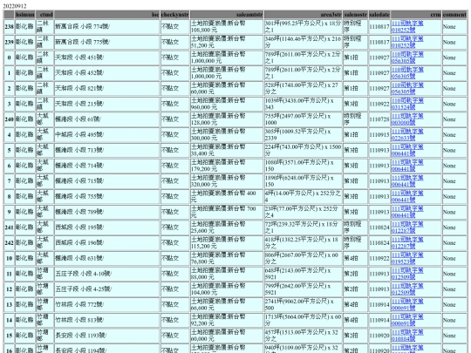The width and height of the screenshot is (471, 353).
Task: Click the row index cell '242'
Action: (x=9, y=243)
